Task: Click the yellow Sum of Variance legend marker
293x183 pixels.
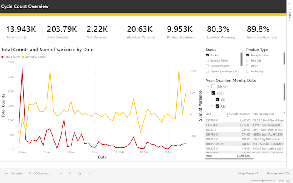Action: (x=23, y=57)
